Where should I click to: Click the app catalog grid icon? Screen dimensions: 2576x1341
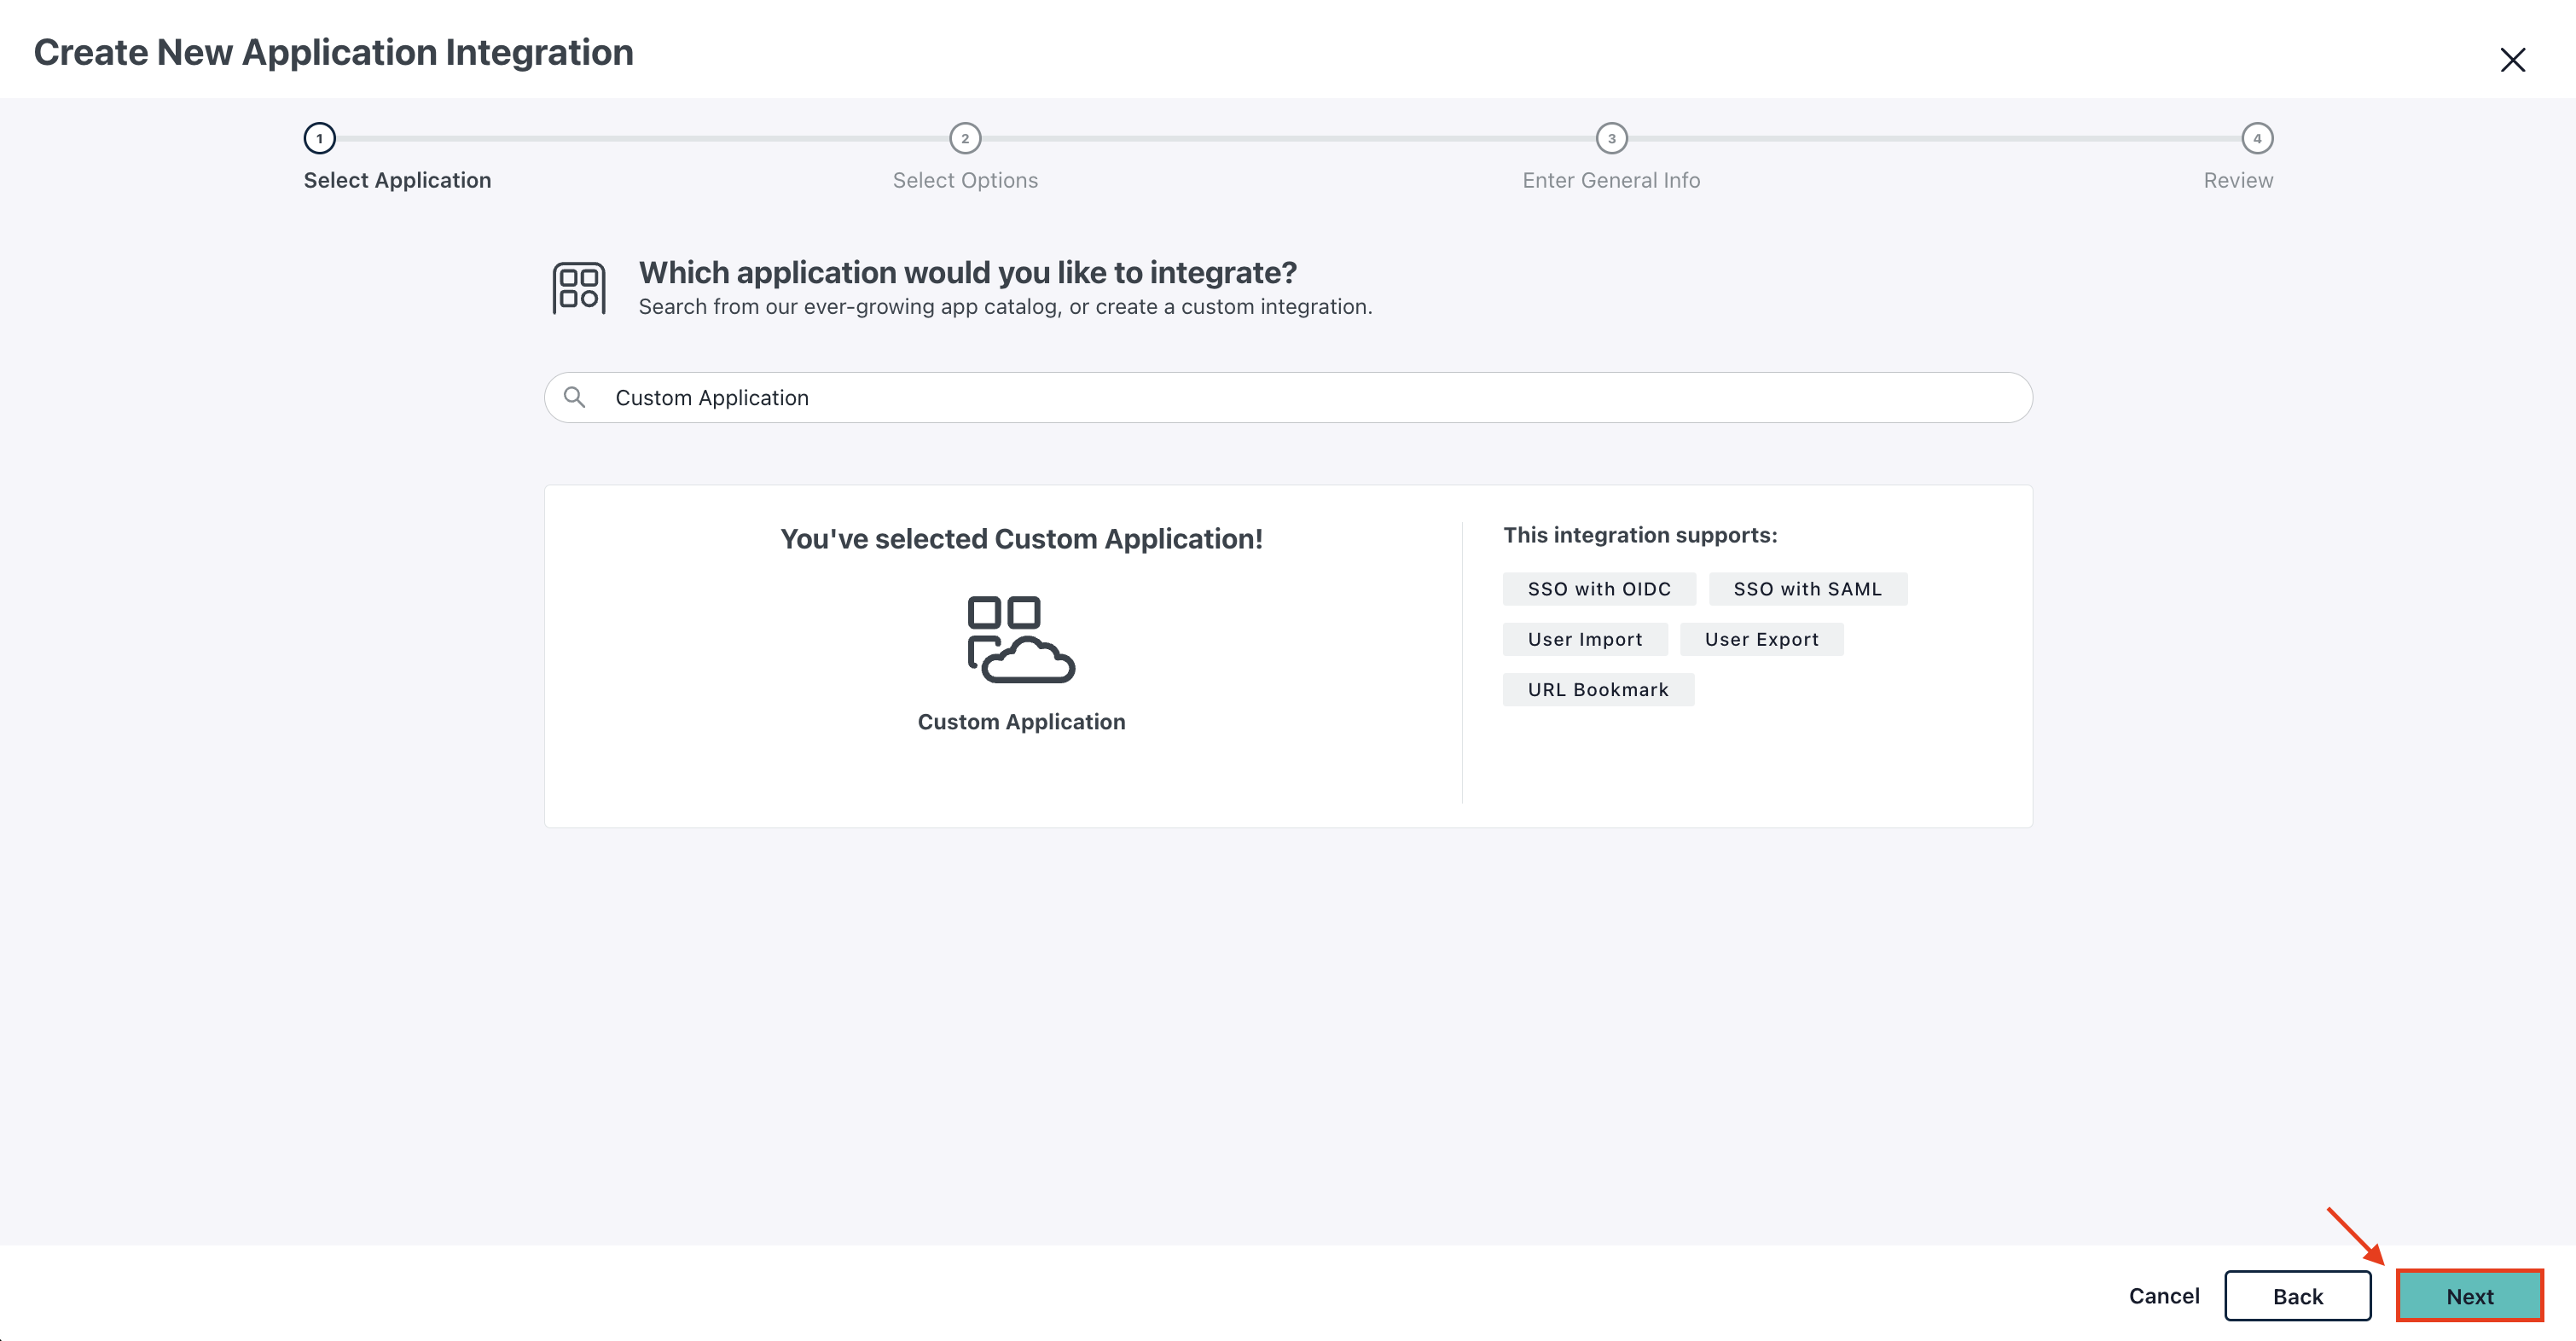click(x=579, y=288)
